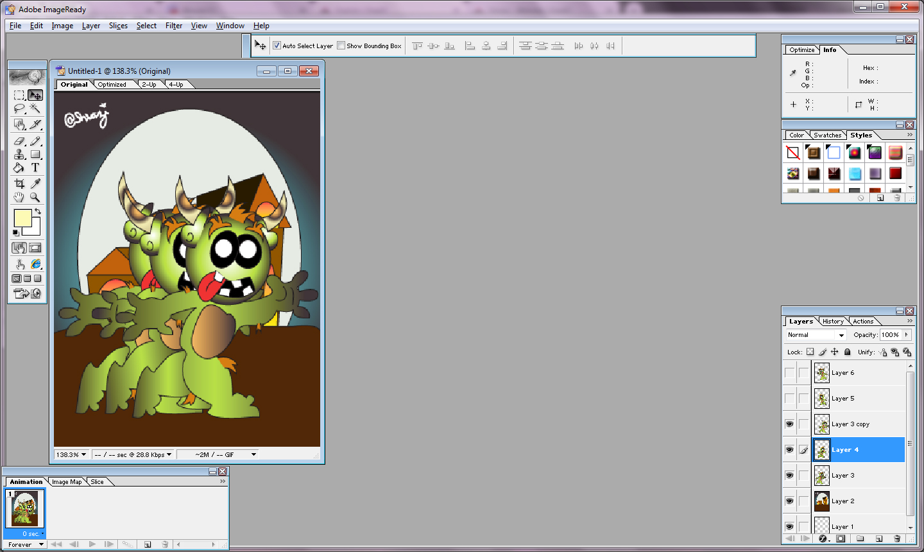Screen dimensions: 924x552
Task: Select the Zoom magnifier tool
Action: pos(35,197)
